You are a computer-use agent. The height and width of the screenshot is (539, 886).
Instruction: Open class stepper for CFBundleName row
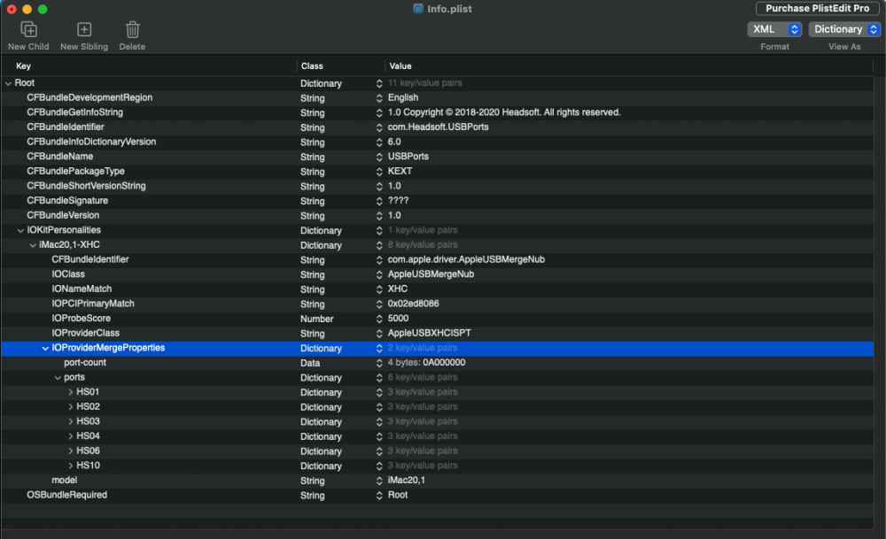(x=379, y=157)
